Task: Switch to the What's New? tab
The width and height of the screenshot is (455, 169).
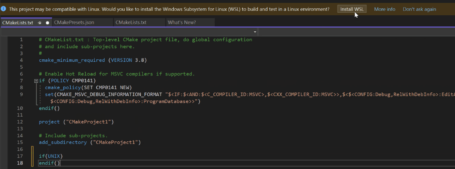Action: (190, 22)
